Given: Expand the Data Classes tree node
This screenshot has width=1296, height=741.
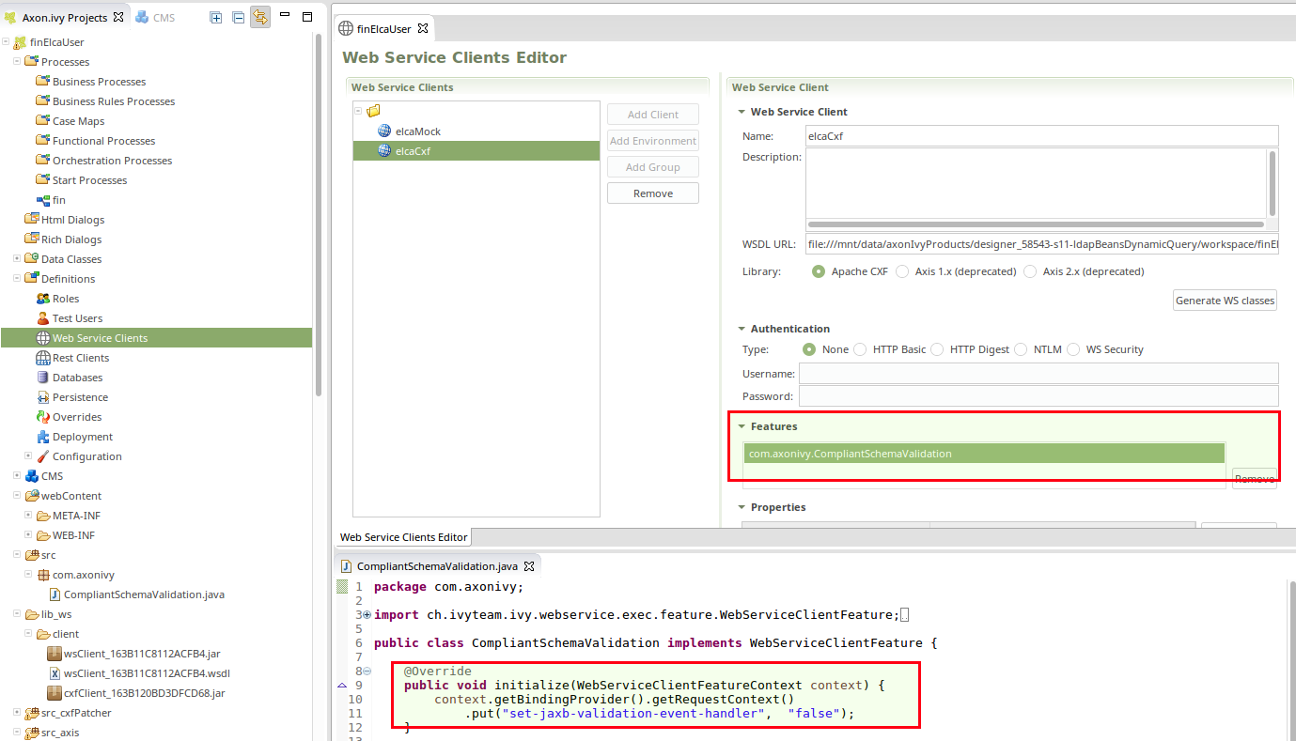Looking at the screenshot, I should click(x=17, y=259).
